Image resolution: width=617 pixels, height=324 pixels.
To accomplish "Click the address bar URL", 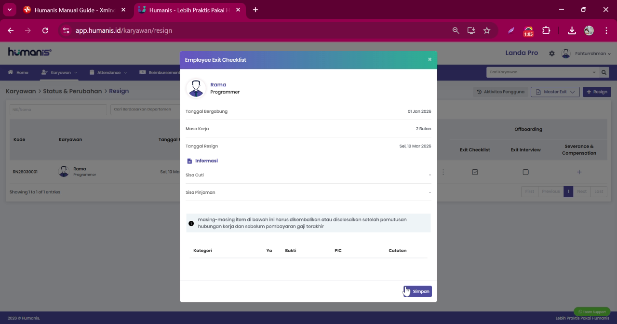I will point(124,30).
